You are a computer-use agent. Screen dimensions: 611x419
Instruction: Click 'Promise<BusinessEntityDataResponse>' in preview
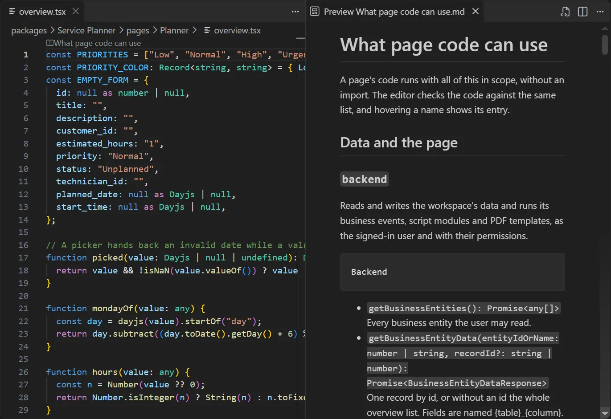pos(457,383)
